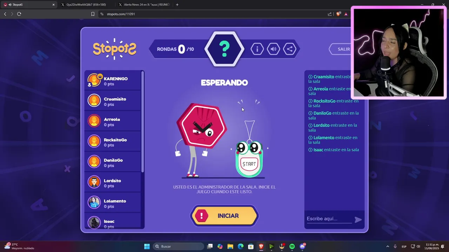Click the player list scrollbar
Image resolution: width=449 pixels, height=252 pixels.
(142, 121)
